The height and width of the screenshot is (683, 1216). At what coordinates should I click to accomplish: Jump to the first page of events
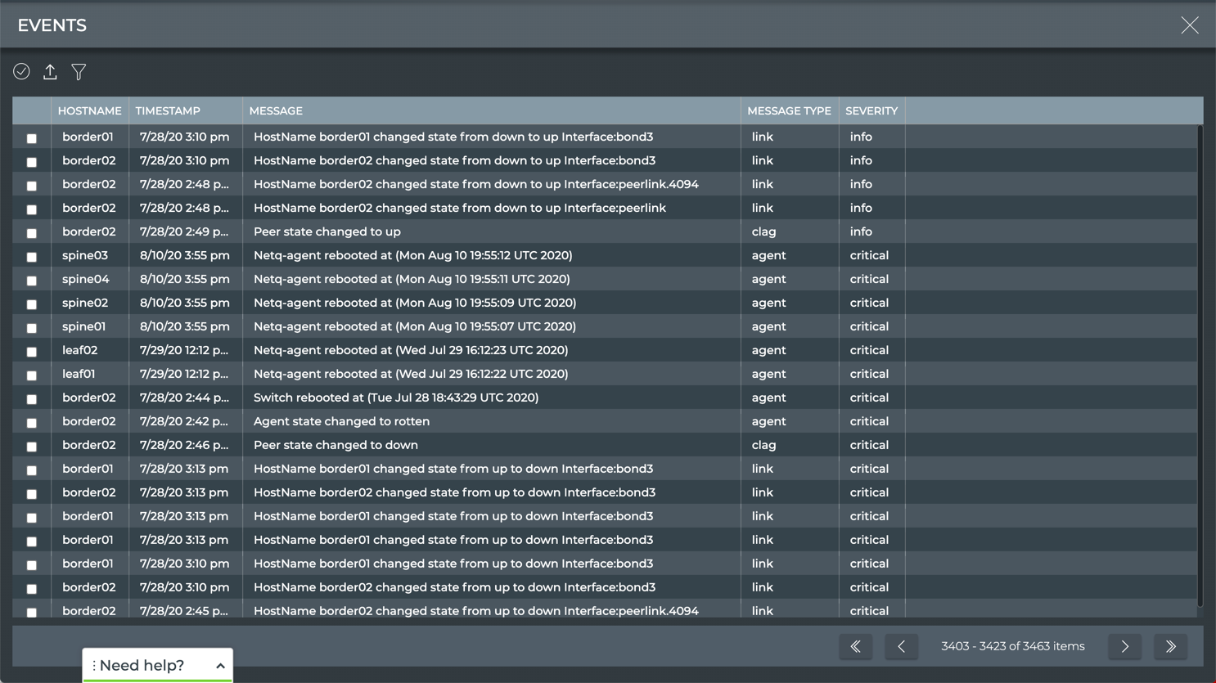pyautogui.click(x=855, y=646)
